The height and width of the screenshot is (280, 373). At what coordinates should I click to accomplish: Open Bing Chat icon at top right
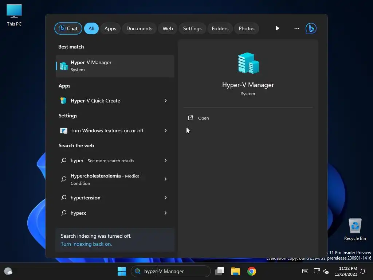click(x=311, y=28)
